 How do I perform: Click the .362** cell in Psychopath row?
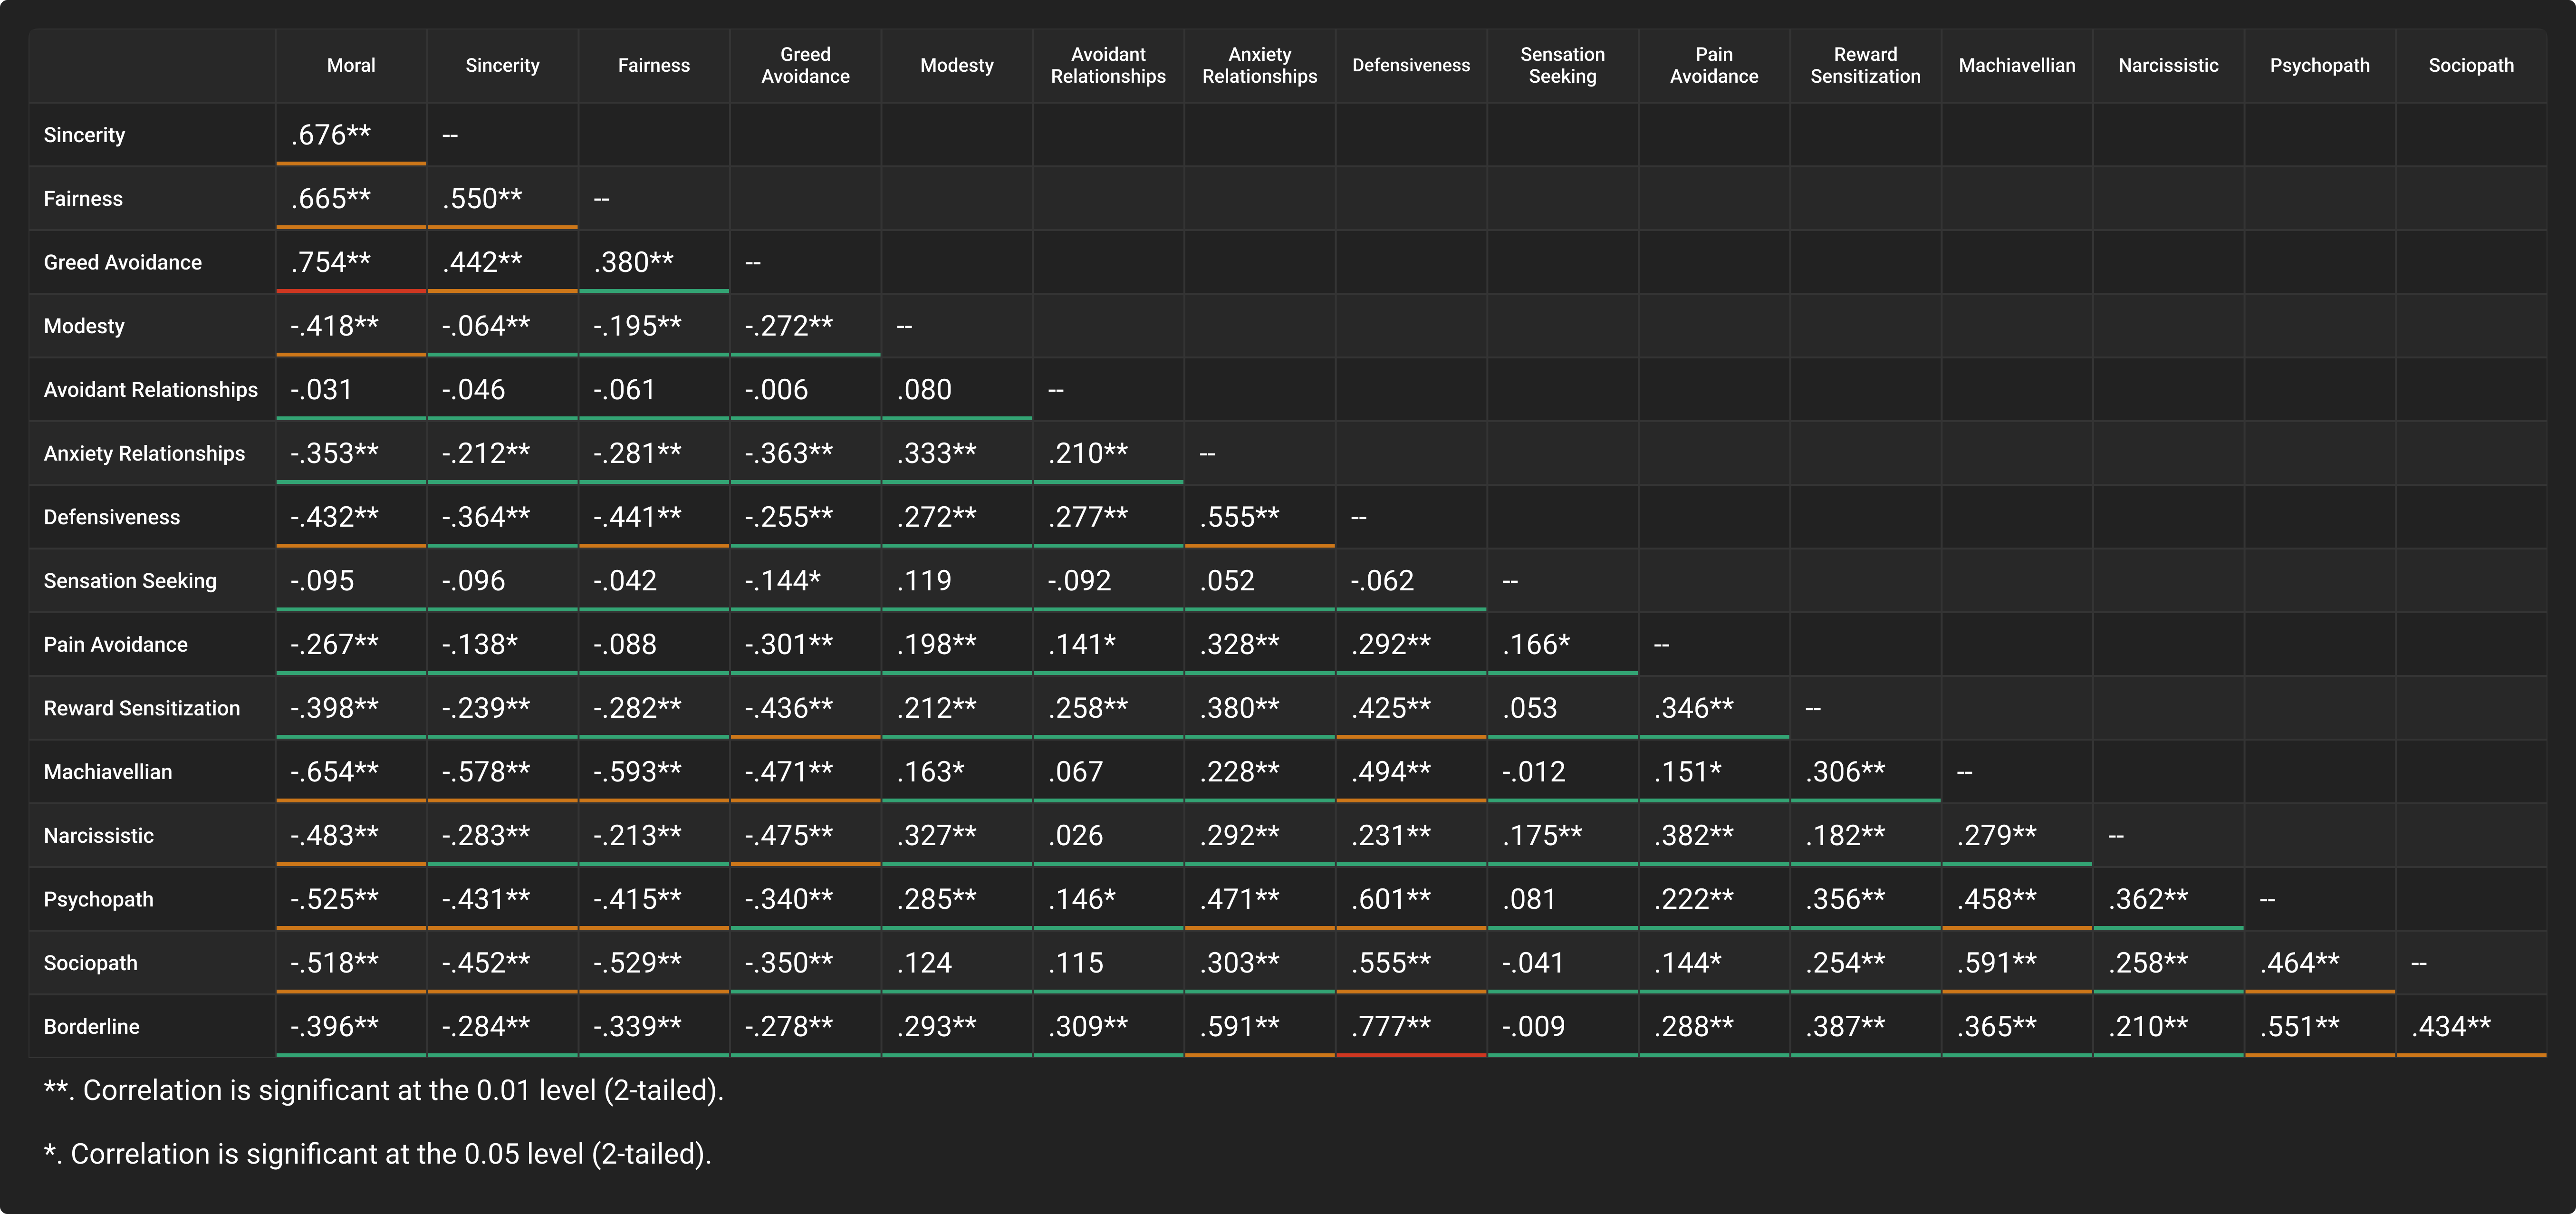point(2169,899)
